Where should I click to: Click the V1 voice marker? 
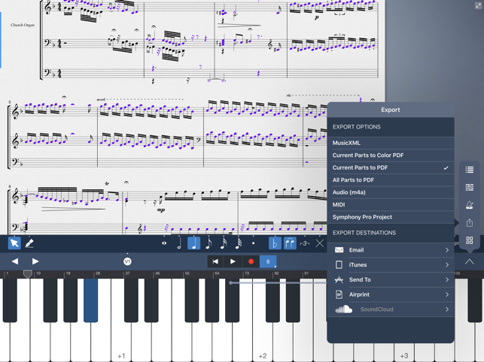[127, 261]
